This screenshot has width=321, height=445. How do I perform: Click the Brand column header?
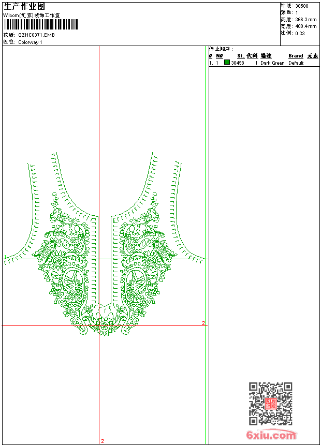tap(296, 56)
